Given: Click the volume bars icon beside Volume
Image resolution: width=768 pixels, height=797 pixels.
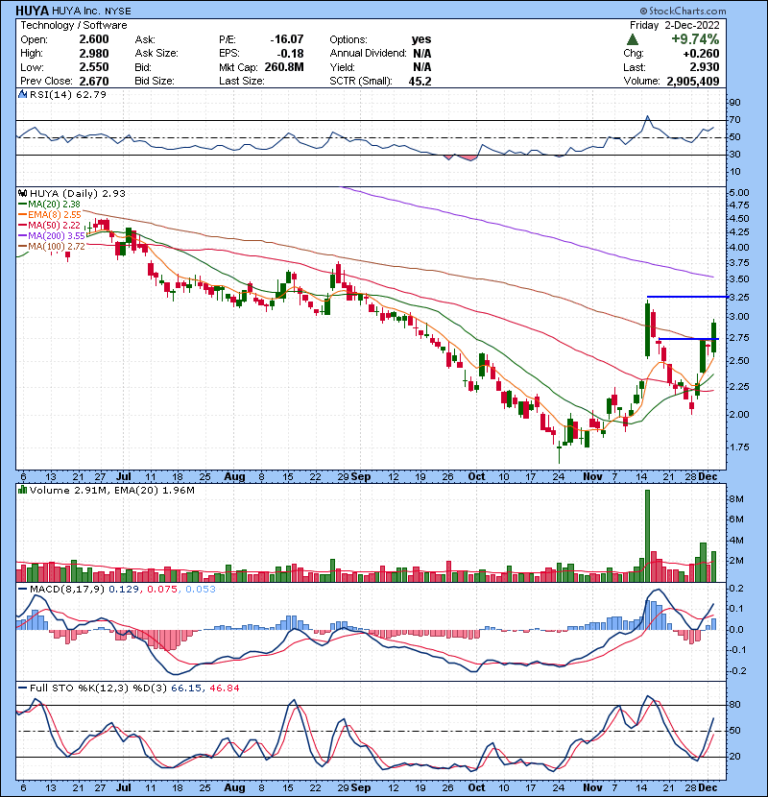Looking at the screenshot, I should click(x=22, y=490).
